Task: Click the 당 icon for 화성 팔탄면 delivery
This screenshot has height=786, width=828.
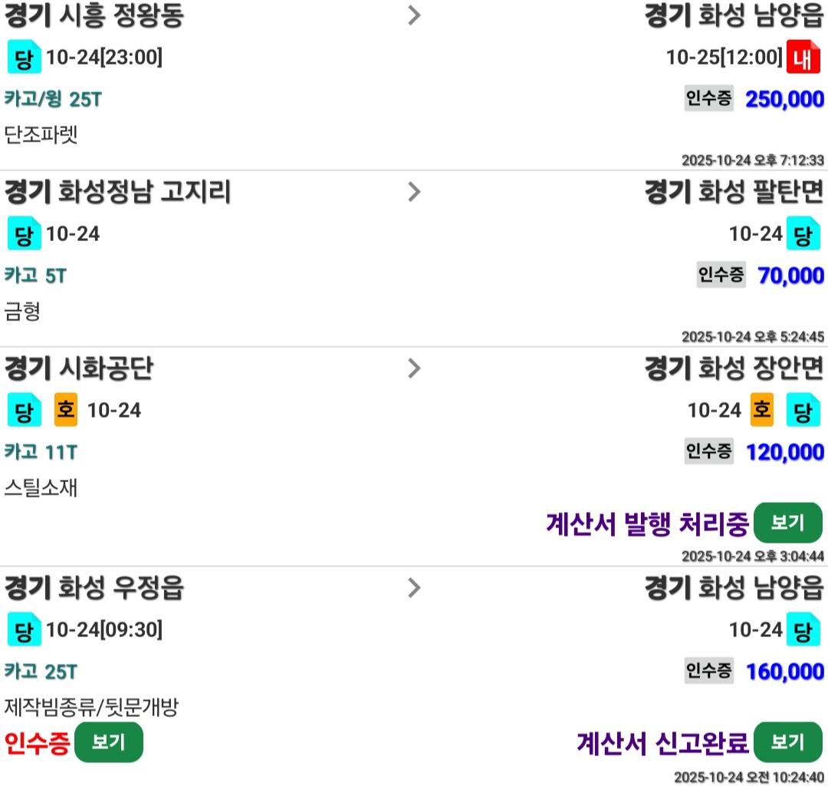Action: (803, 234)
